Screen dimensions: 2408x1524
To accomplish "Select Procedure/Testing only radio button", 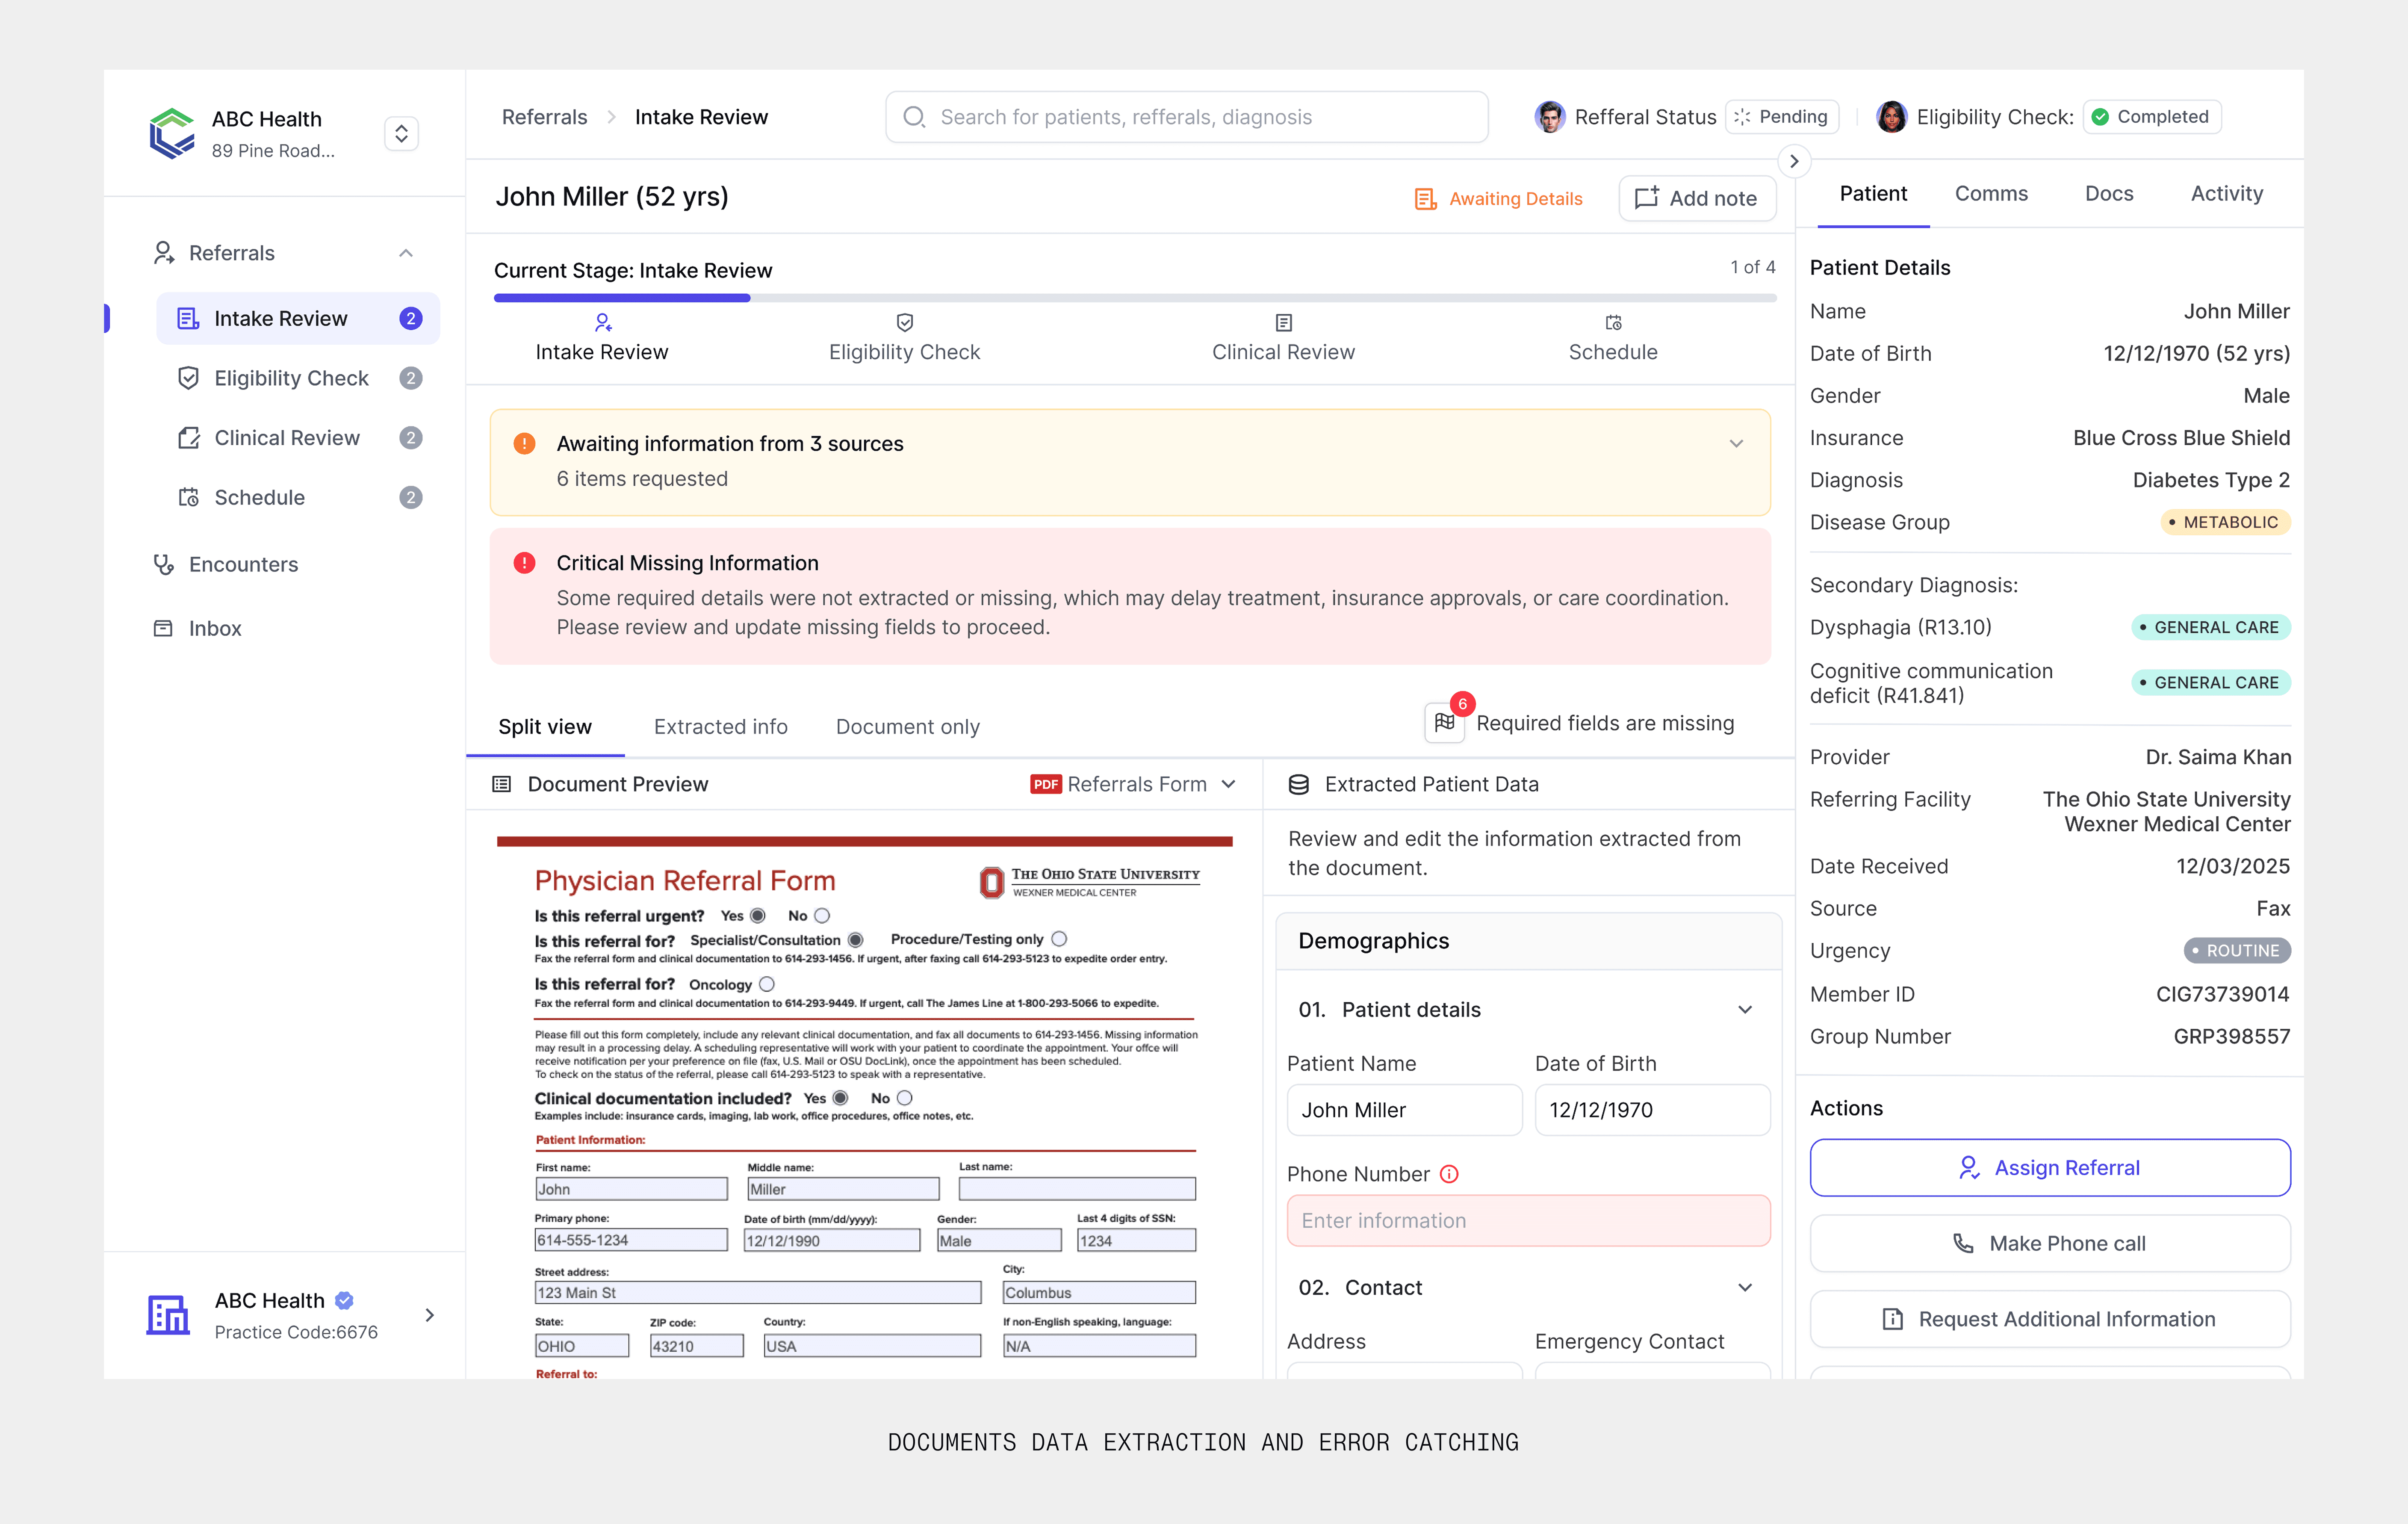I will tap(1060, 939).
